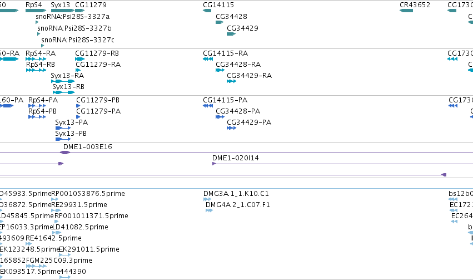
Task: Click the CG34428-RA transcript arrows
Action: tap(220, 70)
